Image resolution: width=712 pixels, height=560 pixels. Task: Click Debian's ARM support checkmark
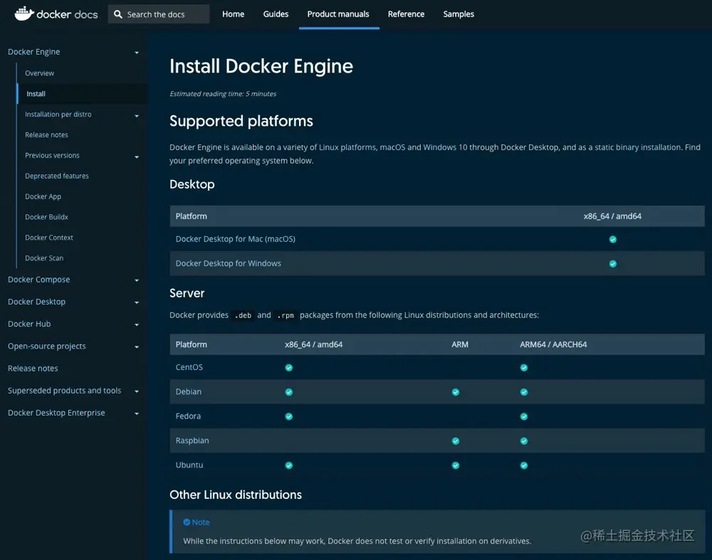(455, 391)
